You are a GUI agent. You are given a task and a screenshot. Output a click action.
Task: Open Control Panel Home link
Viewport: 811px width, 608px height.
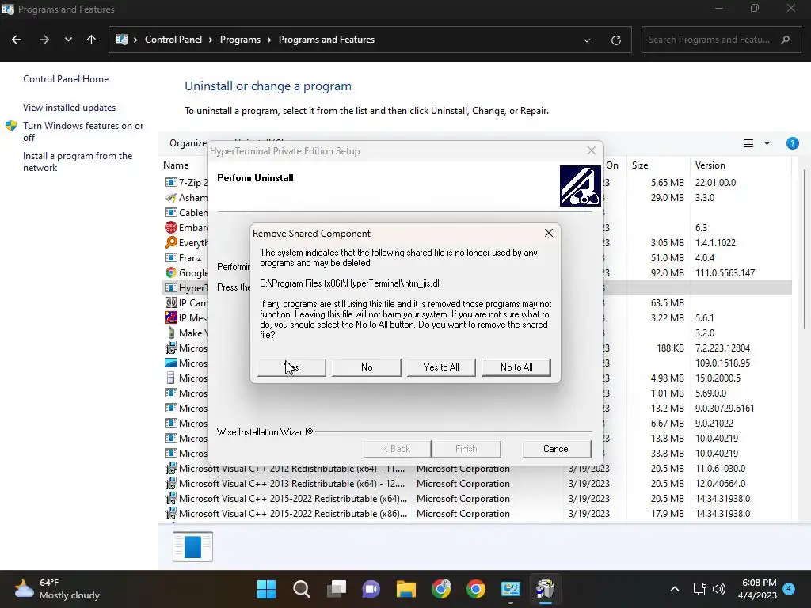click(66, 79)
